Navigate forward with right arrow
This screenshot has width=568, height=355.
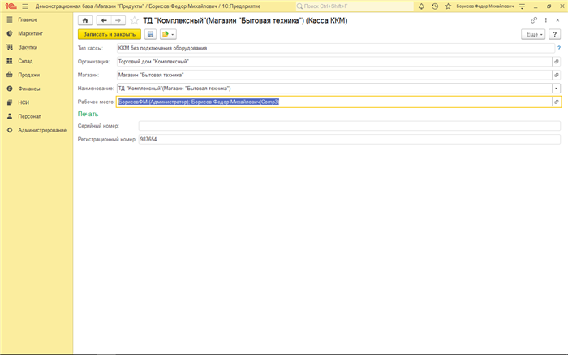pos(118,20)
